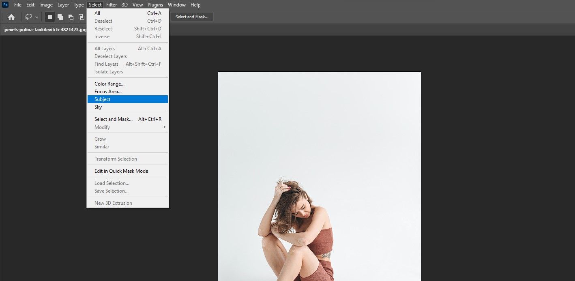Select the pexels-polina-tankilevitch image tab
This screenshot has height=281, width=575.
[45, 29]
